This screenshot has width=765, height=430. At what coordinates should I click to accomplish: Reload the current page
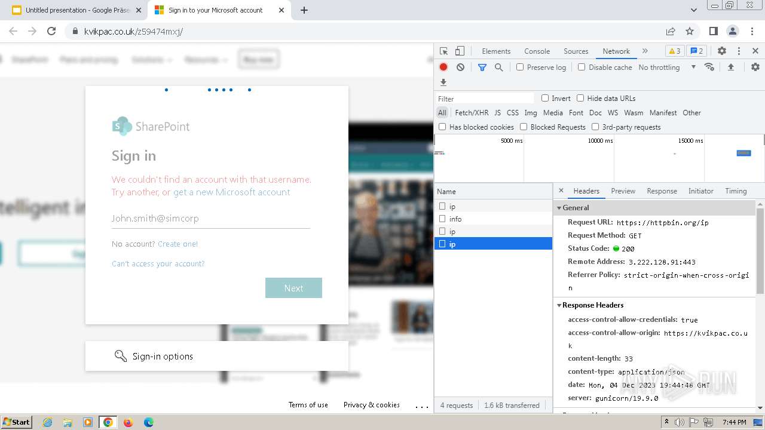(51, 31)
